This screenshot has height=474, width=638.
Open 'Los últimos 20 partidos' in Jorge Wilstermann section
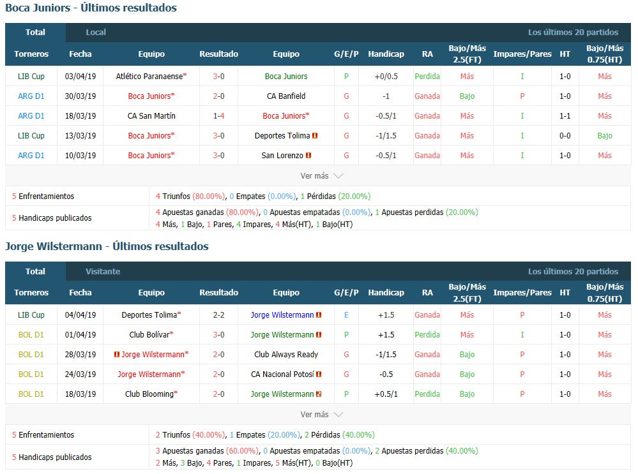click(x=573, y=271)
